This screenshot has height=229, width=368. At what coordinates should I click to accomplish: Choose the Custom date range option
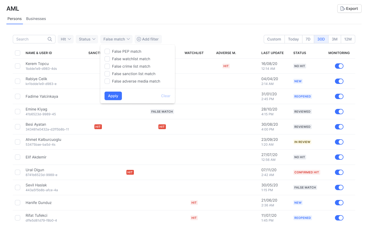pos(274,39)
